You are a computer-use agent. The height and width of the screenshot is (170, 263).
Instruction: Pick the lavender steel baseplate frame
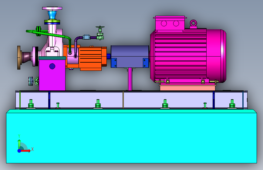[x=132, y=100]
